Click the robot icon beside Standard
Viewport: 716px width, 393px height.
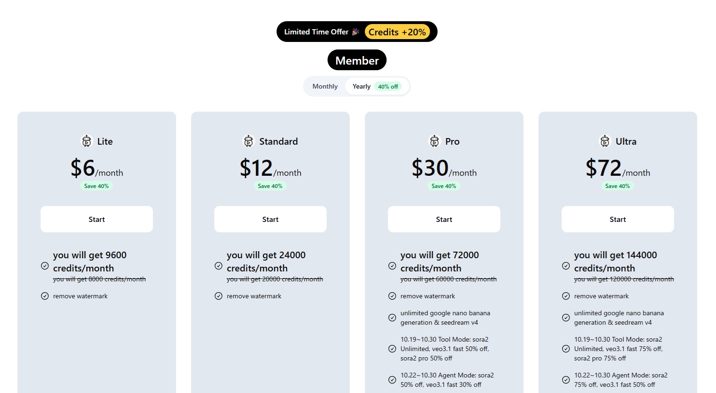[x=248, y=141]
